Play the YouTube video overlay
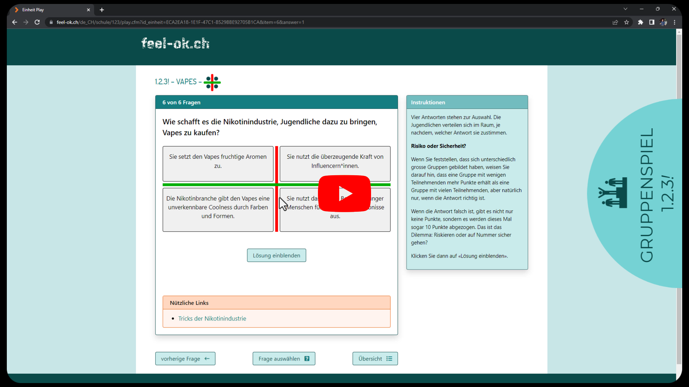 (344, 193)
